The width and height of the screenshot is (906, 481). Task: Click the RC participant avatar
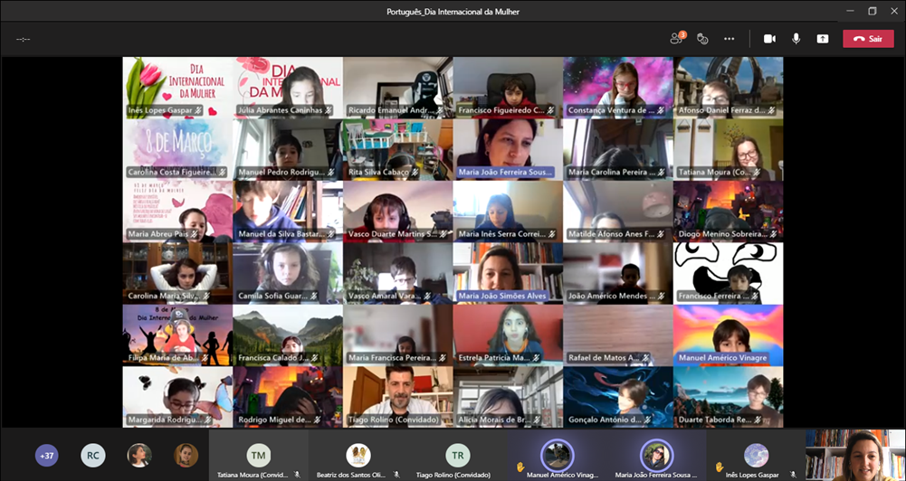tap(92, 456)
